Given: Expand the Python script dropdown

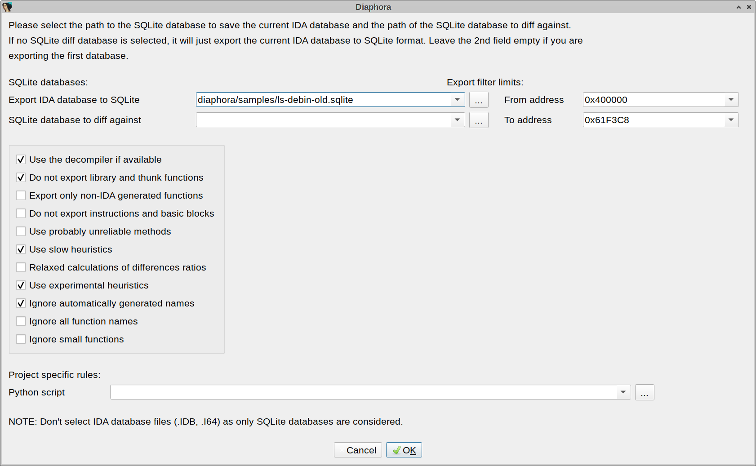Looking at the screenshot, I should 624,392.
